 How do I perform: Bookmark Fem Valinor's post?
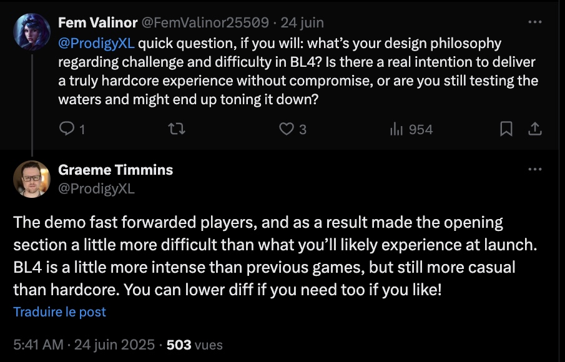[506, 129]
